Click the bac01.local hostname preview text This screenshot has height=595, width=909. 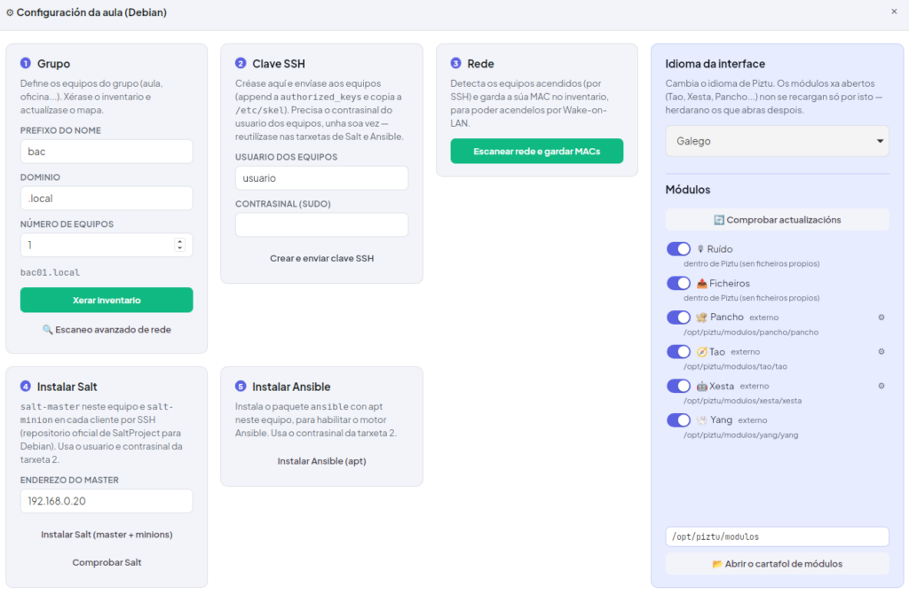click(50, 272)
